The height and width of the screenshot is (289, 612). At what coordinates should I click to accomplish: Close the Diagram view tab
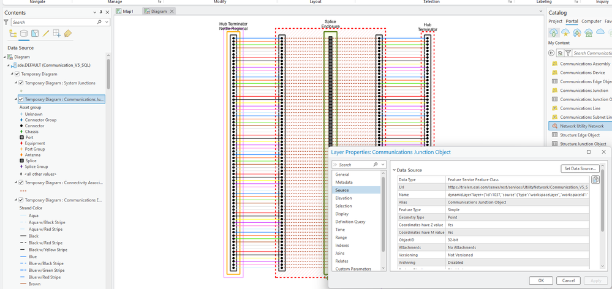[x=172, y=11]
